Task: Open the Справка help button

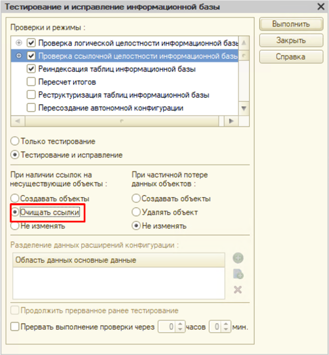Action: point(291,57)
